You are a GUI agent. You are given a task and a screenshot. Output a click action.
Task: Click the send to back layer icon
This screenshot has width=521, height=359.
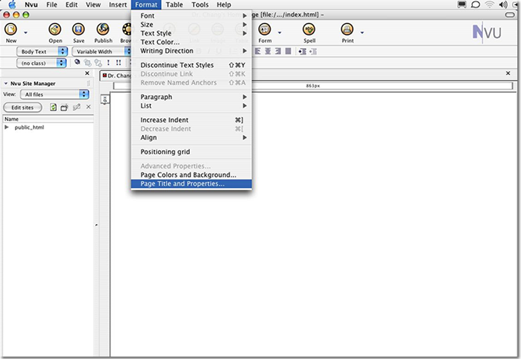[98, 63]
